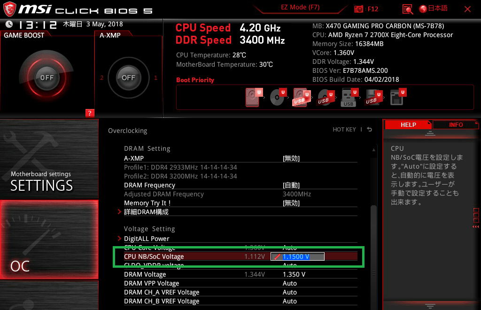Click Profile1: DDR4 2933MHz 14-14-14-34 text
This screenshot has width=481, height=310.
click(180, 167)
